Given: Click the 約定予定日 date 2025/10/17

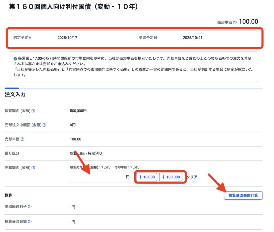Looking at the screenshot, I should (67, 38).
